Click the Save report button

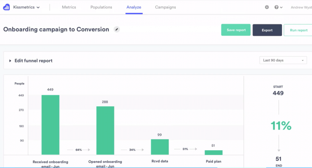click(x=236, y=30)
